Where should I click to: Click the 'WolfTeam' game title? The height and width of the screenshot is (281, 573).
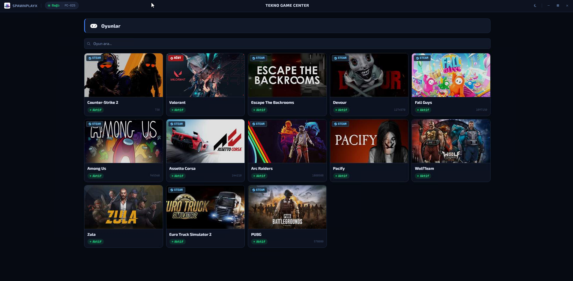pos(424,169)
